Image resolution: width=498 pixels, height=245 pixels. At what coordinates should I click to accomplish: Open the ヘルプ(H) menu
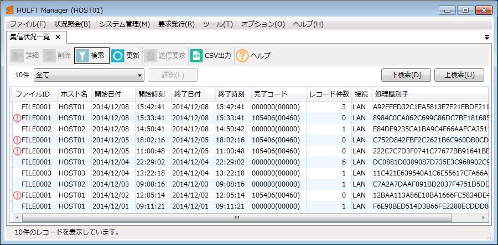(308, 24)
